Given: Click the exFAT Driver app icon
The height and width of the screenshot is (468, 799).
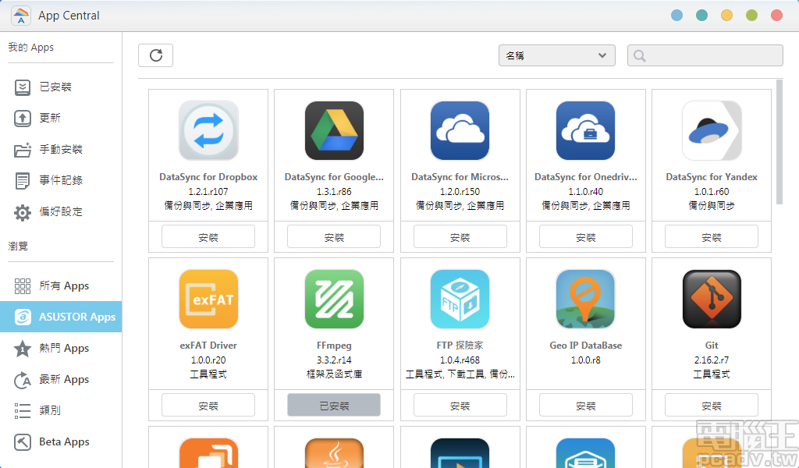Looking at the screenshot, I should click(x=208, y=299).
